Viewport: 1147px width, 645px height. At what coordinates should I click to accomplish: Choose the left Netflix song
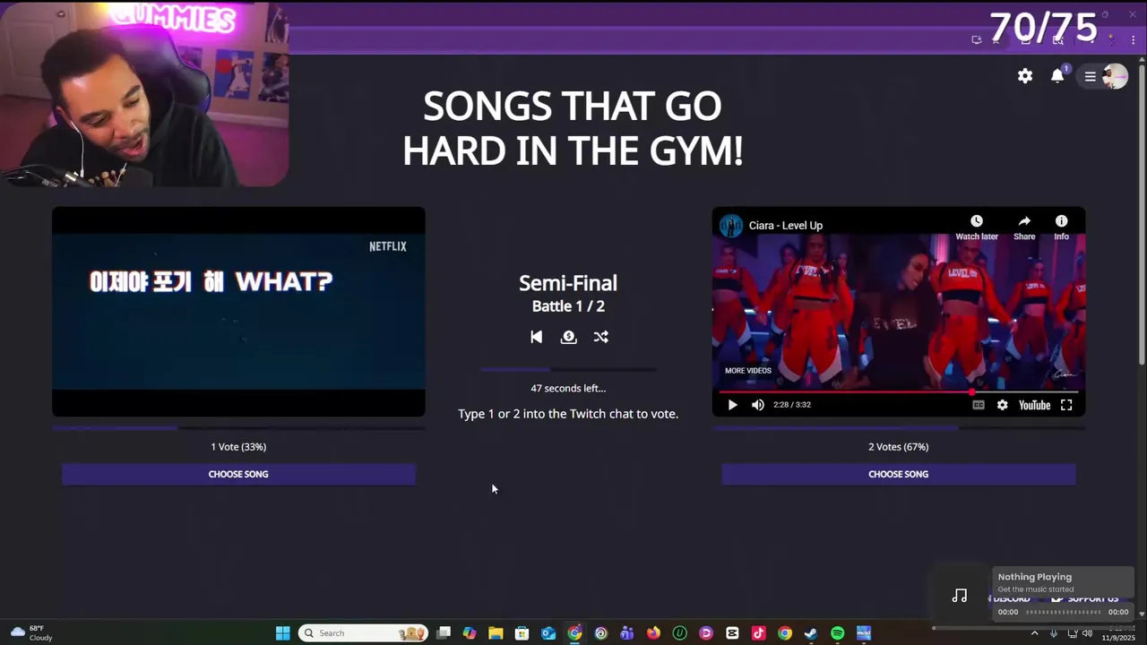tap(238, 474)
